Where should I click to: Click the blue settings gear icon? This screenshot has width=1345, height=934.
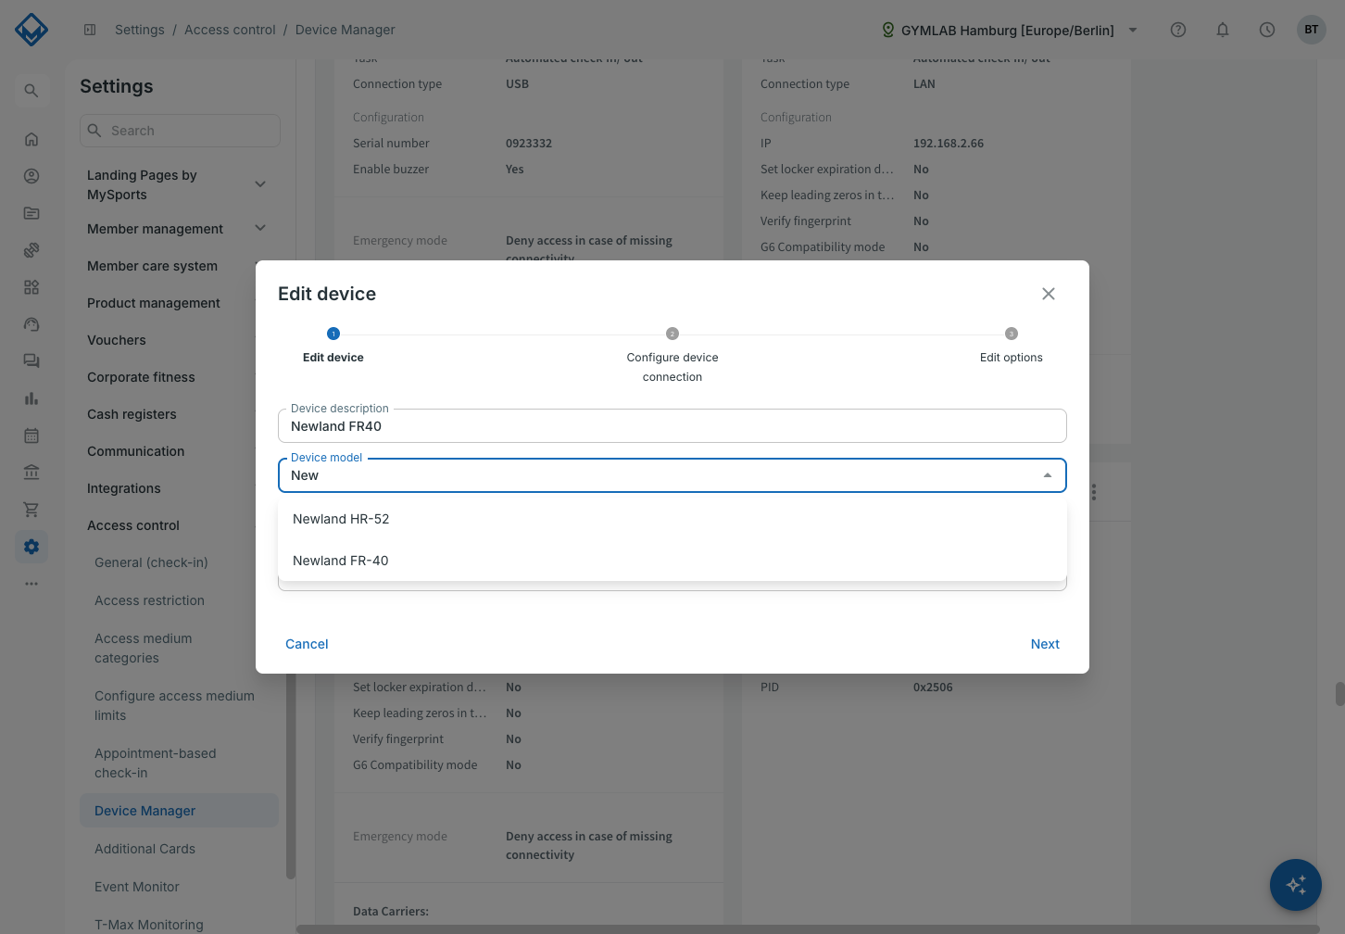click(31, 547)
